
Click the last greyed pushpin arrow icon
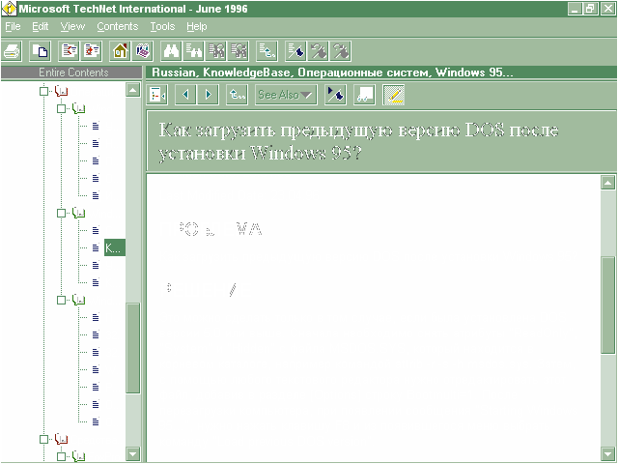341,51
